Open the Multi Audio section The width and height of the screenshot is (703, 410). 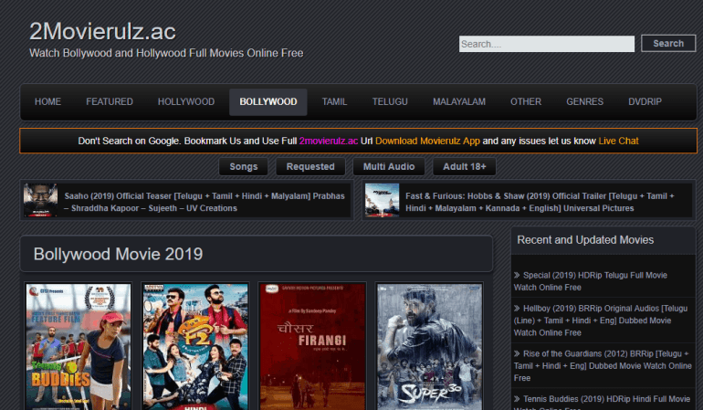click(x=388, y=167)
